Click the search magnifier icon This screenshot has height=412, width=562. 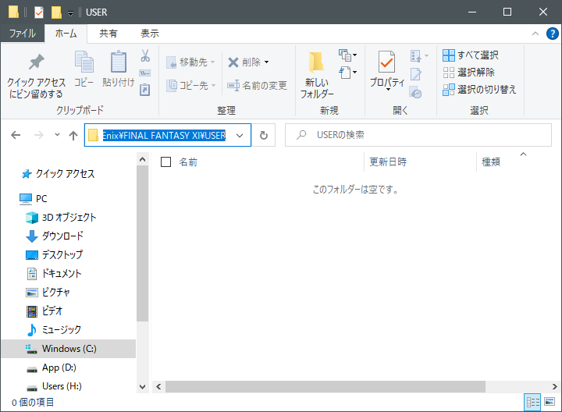[x=301, y=135]
